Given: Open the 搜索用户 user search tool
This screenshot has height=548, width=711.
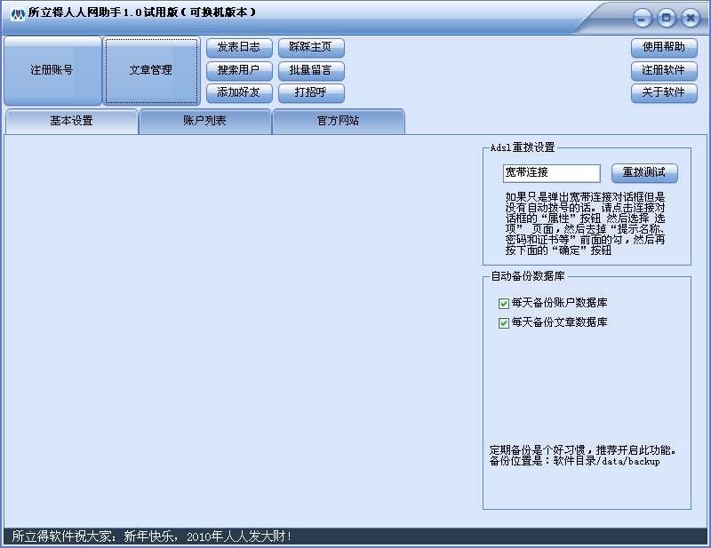Looking at the screenshot, I should click(238, 70).
